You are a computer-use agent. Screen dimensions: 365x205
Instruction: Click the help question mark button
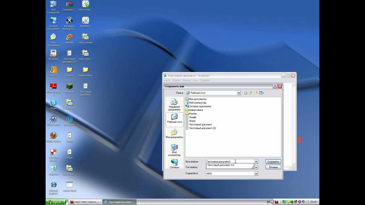coord(275,86)
